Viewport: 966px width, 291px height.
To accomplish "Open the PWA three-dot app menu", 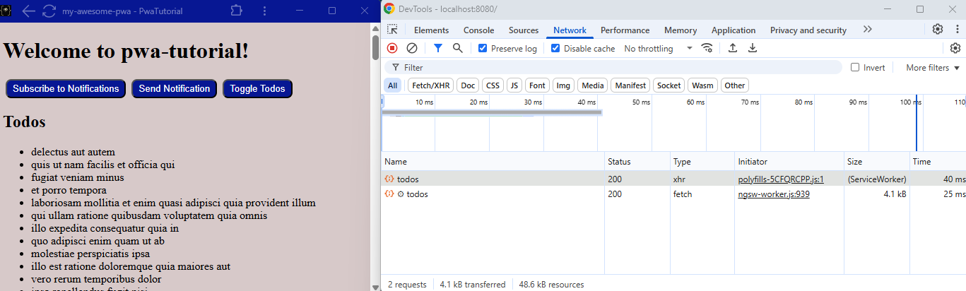I will click(264, 11).
